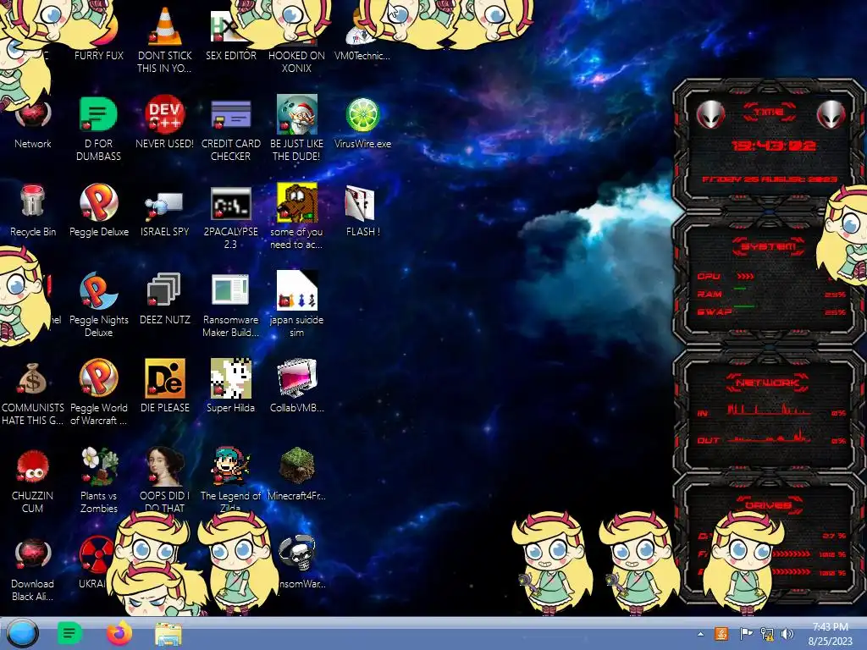Launch Peggle Nights Deluxe
This screenshot has height=650, width=867.
tap(99, 304)
